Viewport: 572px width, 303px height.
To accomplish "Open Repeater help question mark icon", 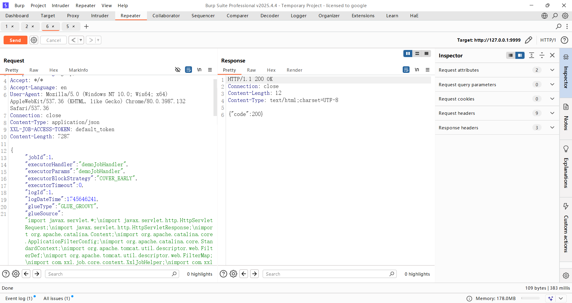I will coord(564,40).
